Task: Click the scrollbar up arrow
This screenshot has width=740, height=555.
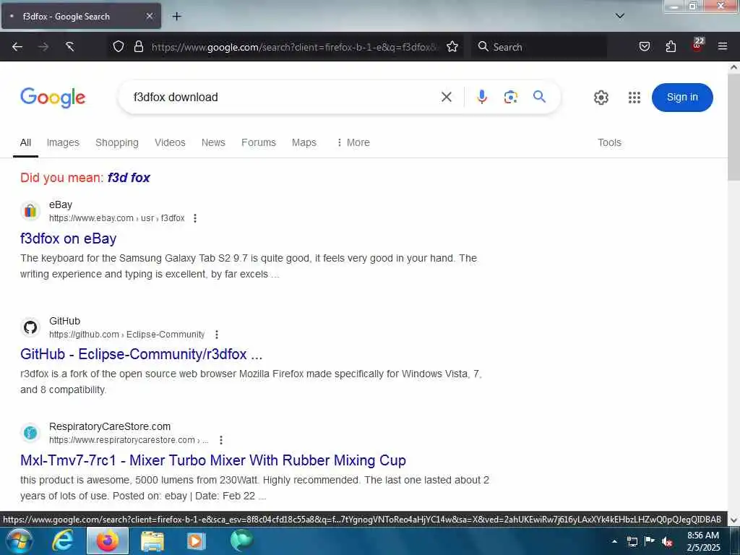Action: coord(733,67)
